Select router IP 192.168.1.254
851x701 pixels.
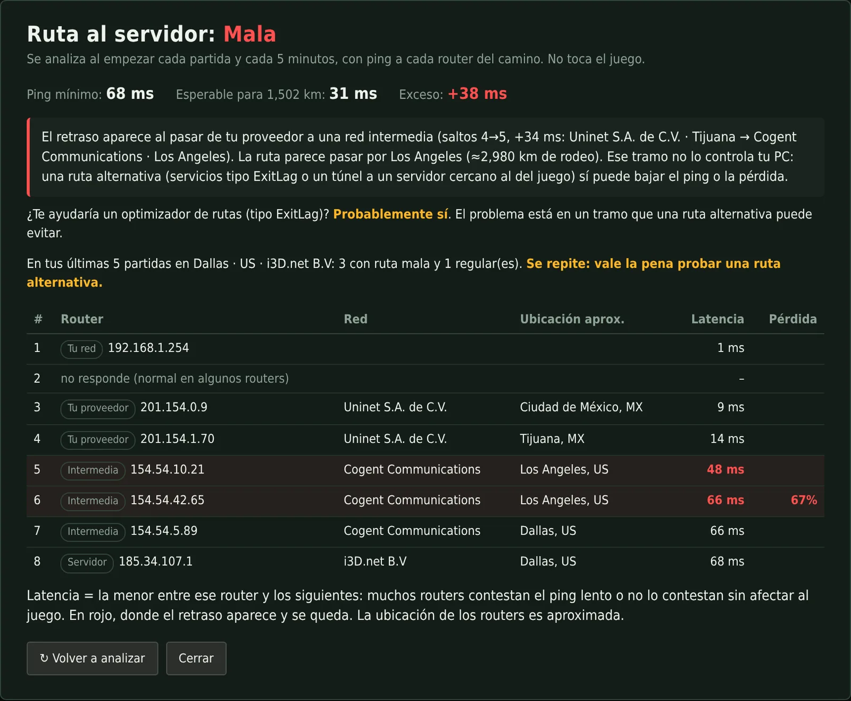point(148,348)
